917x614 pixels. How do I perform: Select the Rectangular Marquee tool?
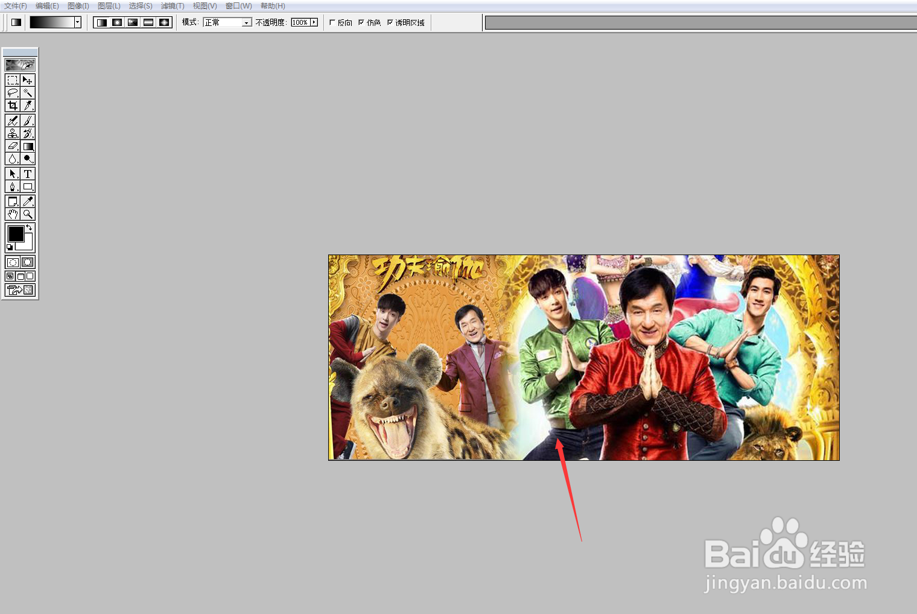(12, 80)
